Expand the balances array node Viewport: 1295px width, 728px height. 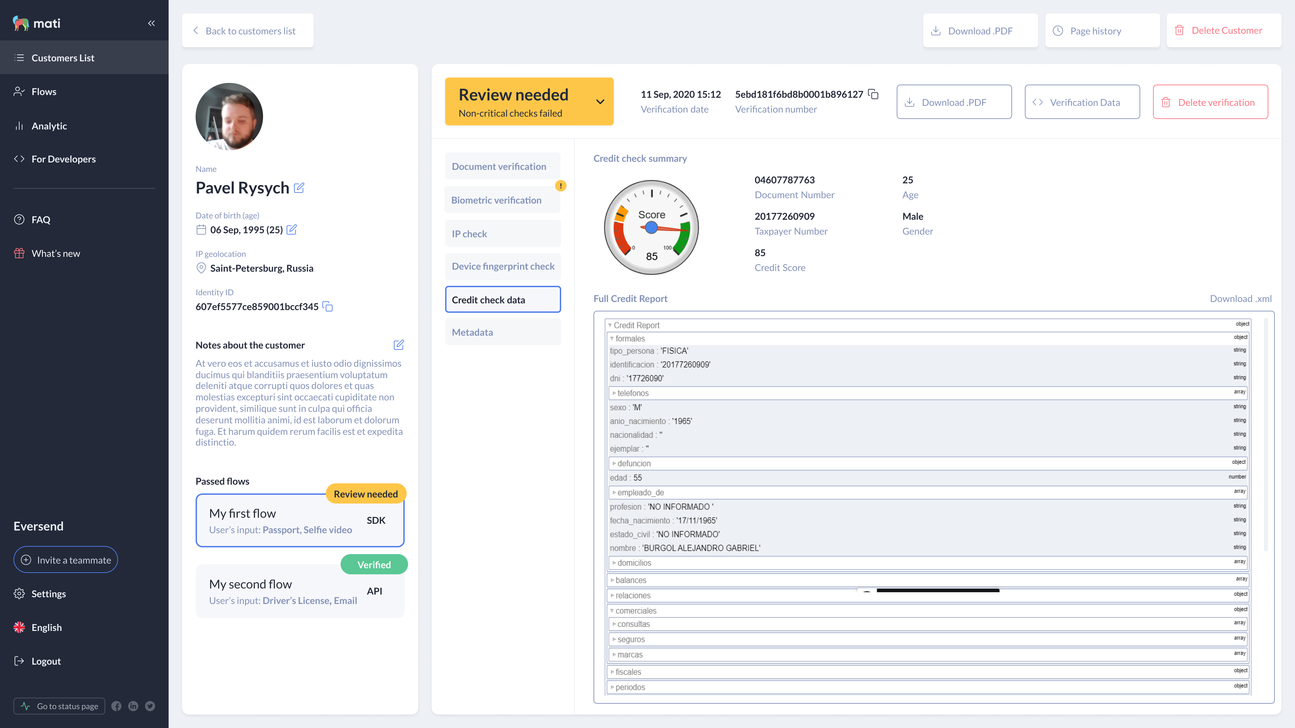click(612, 580)
